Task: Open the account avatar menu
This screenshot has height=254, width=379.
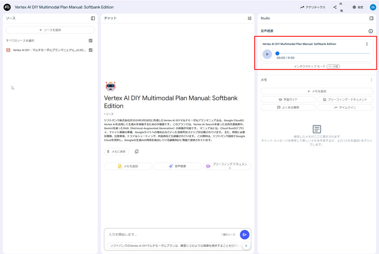Action: 373,7
